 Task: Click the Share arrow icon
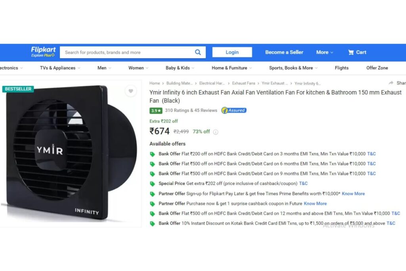tap(391, 83)
